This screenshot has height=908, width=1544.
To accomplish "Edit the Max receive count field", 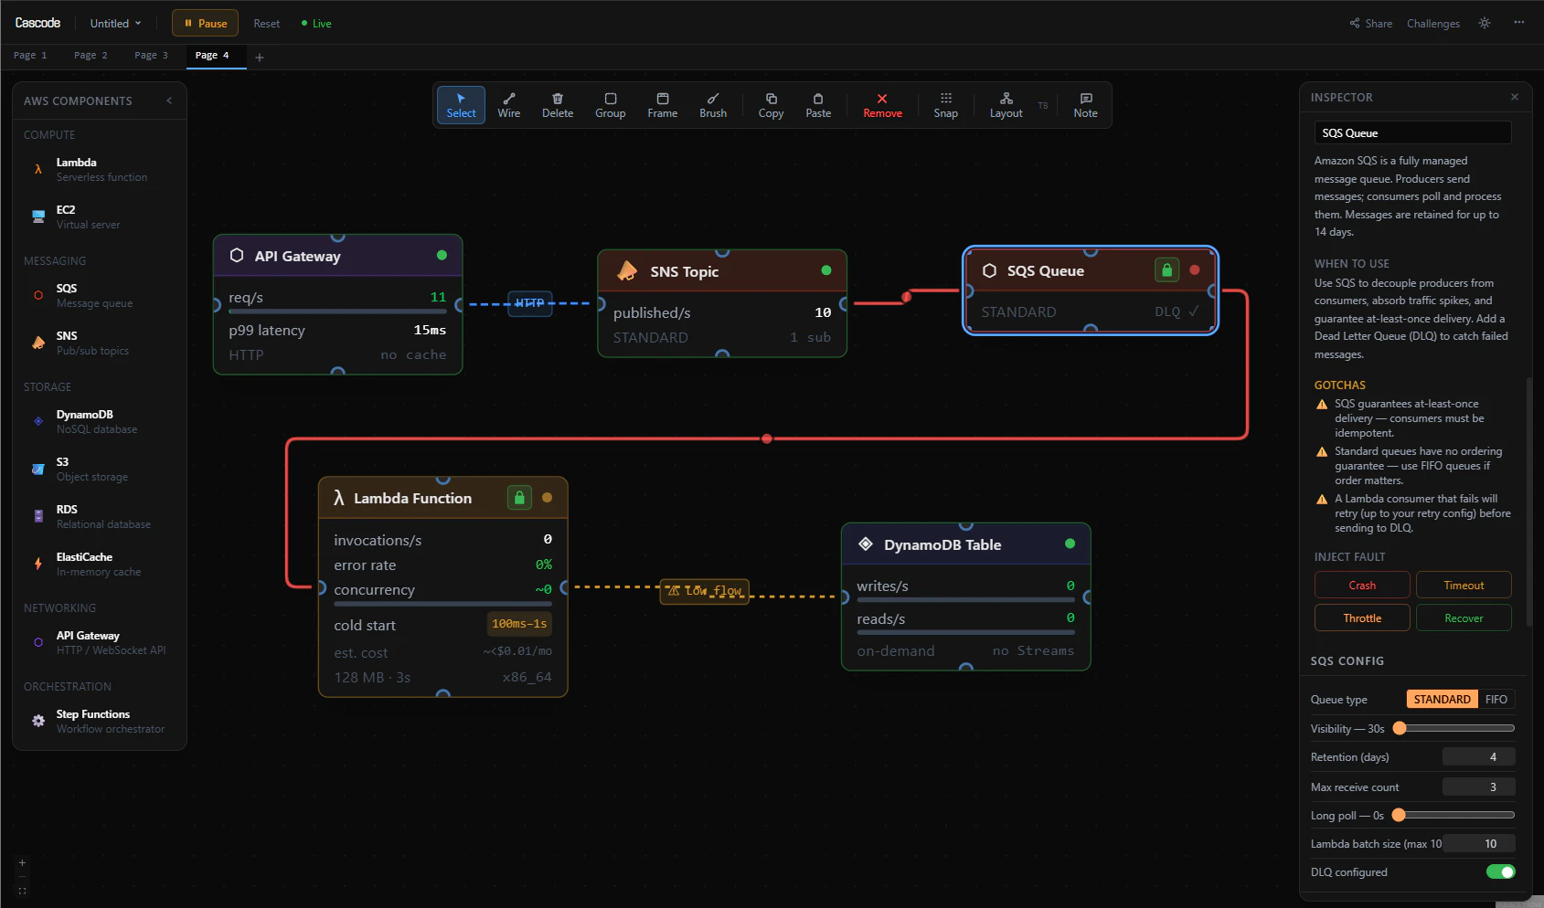I will (1478, 787).
